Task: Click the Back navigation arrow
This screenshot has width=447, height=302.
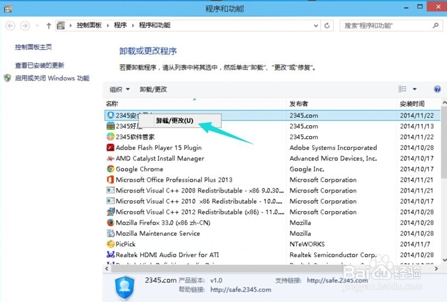Action: point(10,26)
